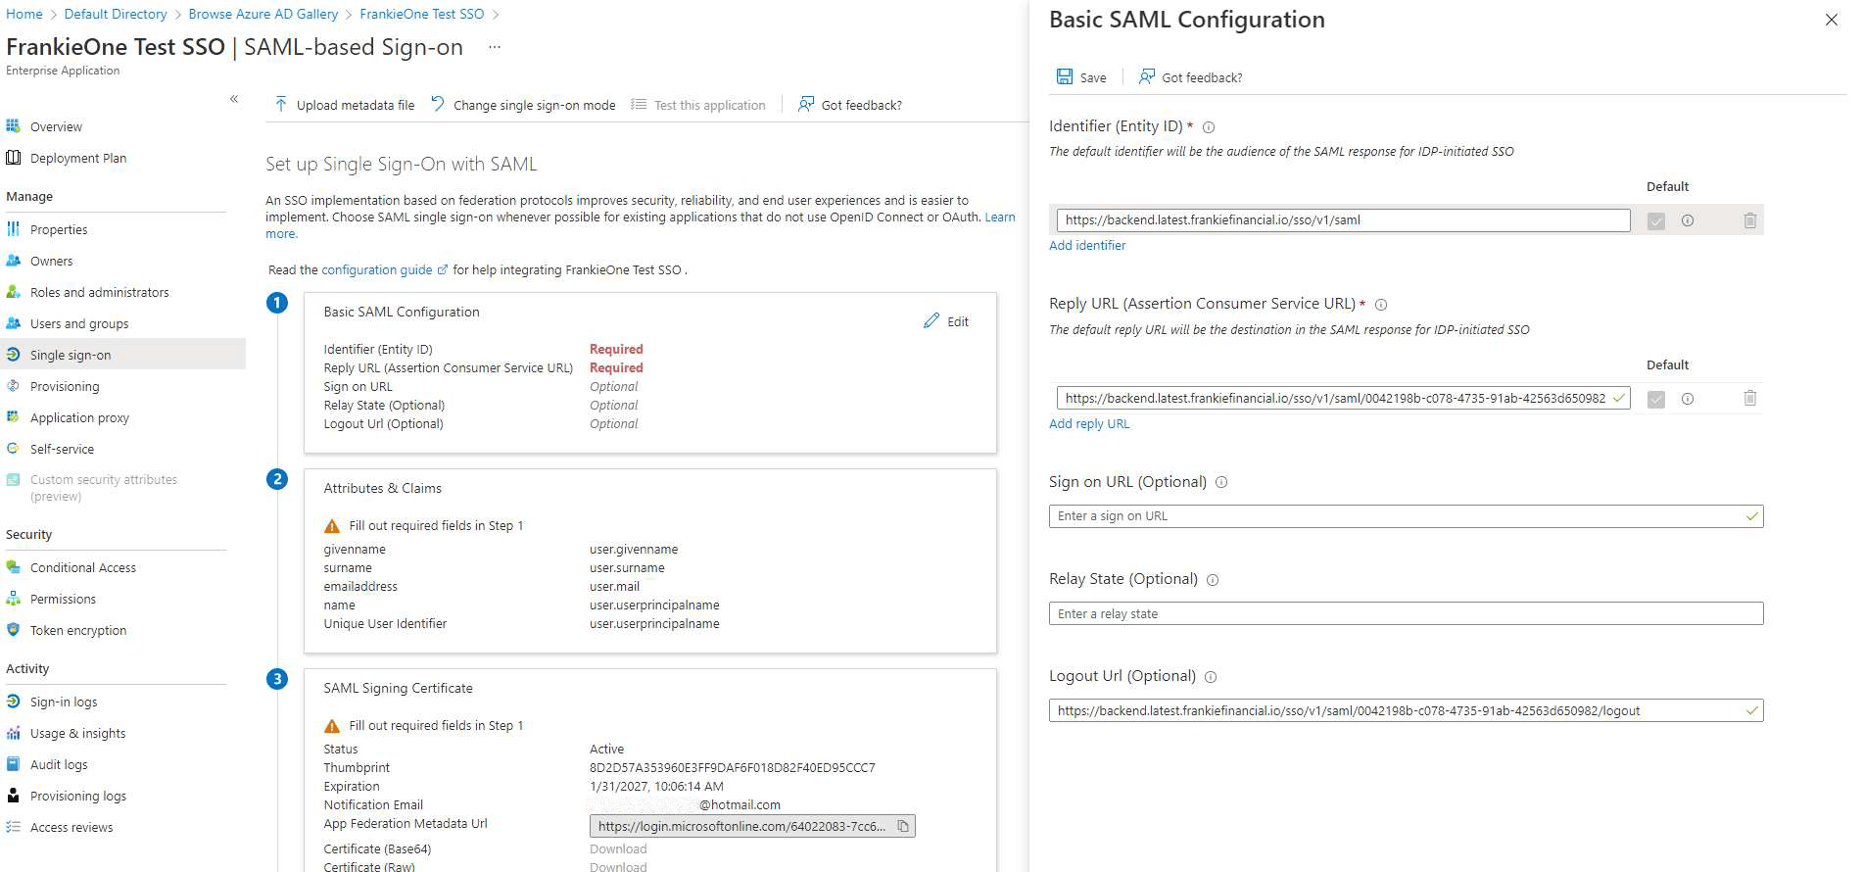Close the Basic SAML Configuration panel

click(1831, 20)
